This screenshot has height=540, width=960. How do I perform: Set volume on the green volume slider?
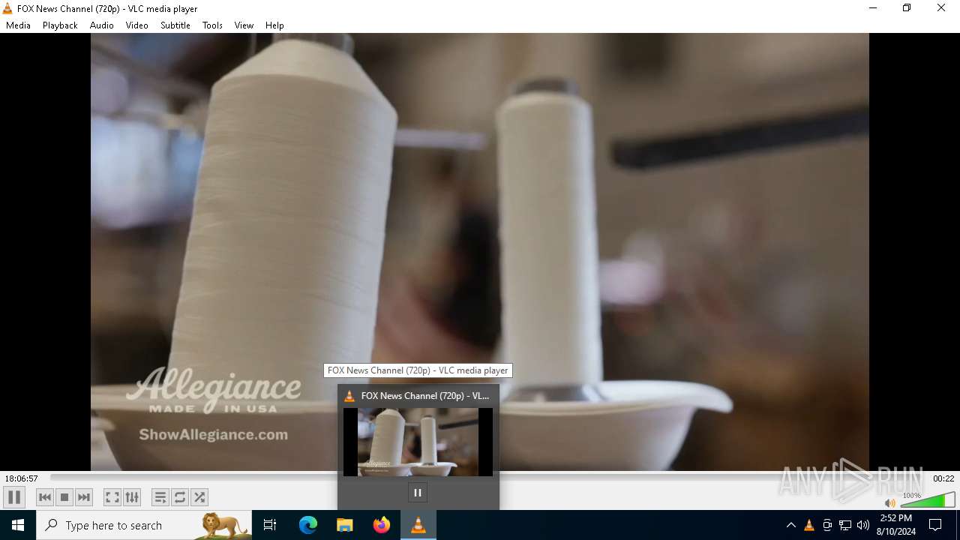point(928,500)
